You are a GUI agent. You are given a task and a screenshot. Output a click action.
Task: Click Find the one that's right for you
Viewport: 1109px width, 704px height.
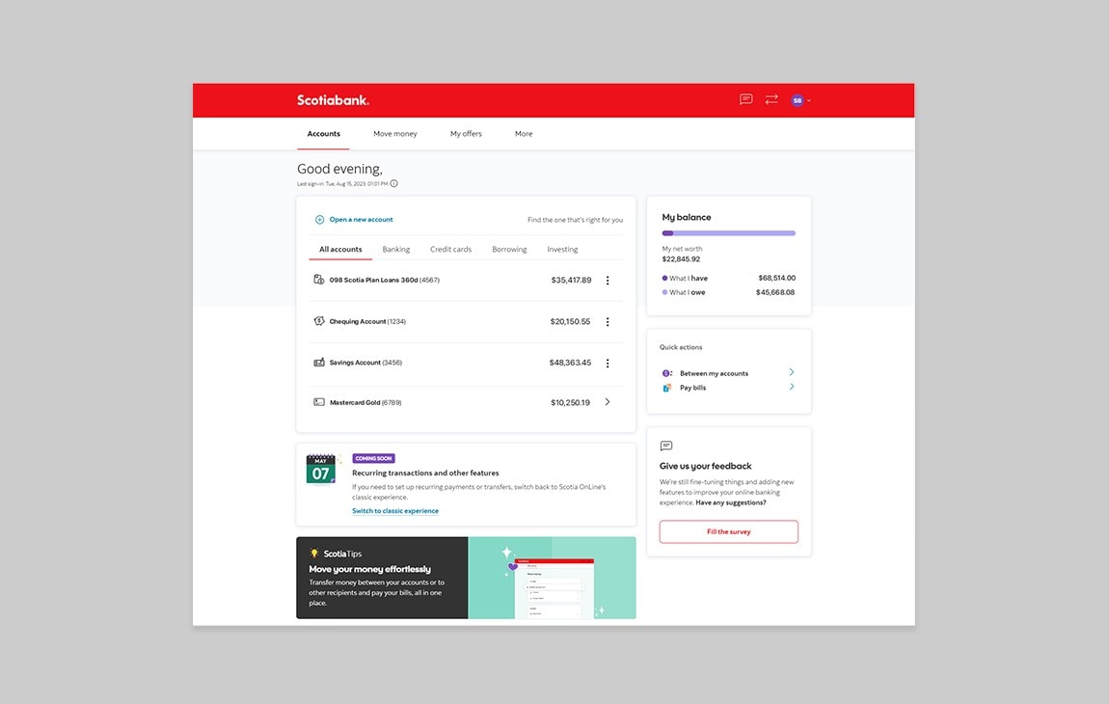point(575,220)
